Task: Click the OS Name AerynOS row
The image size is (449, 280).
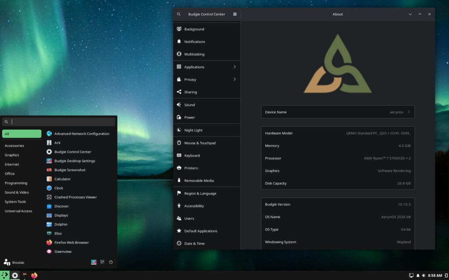Action: pyautogui.click(x=338, y=217)
